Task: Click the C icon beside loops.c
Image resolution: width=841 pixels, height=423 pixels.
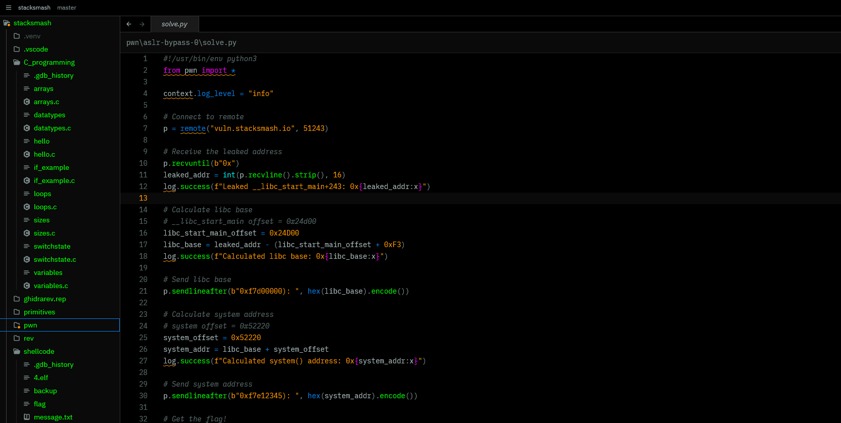Action: pos(27,207)
